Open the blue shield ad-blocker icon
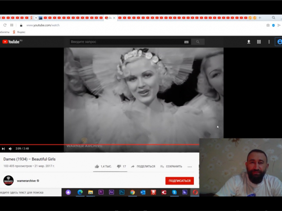This screenshot has height=211, width=282. pyautogui.click(x=273, y=25)
